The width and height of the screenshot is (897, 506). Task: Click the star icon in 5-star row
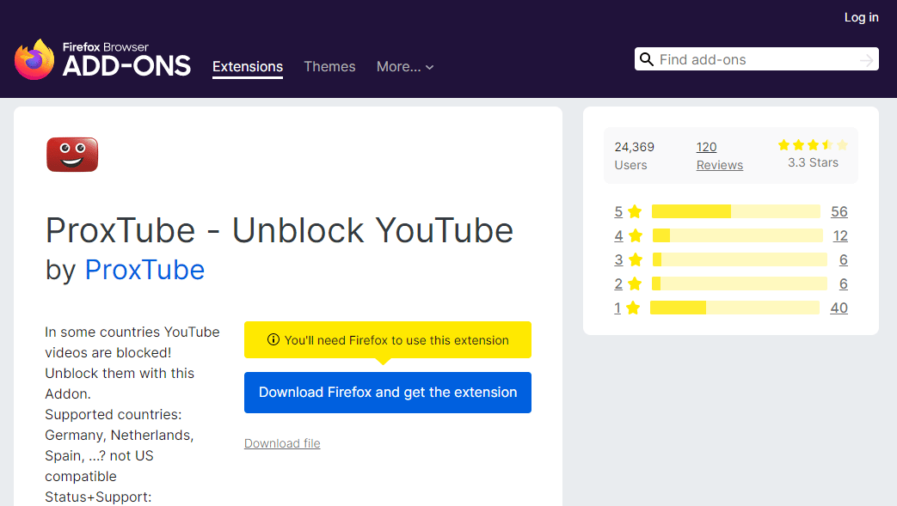click(x=635, y=211)
